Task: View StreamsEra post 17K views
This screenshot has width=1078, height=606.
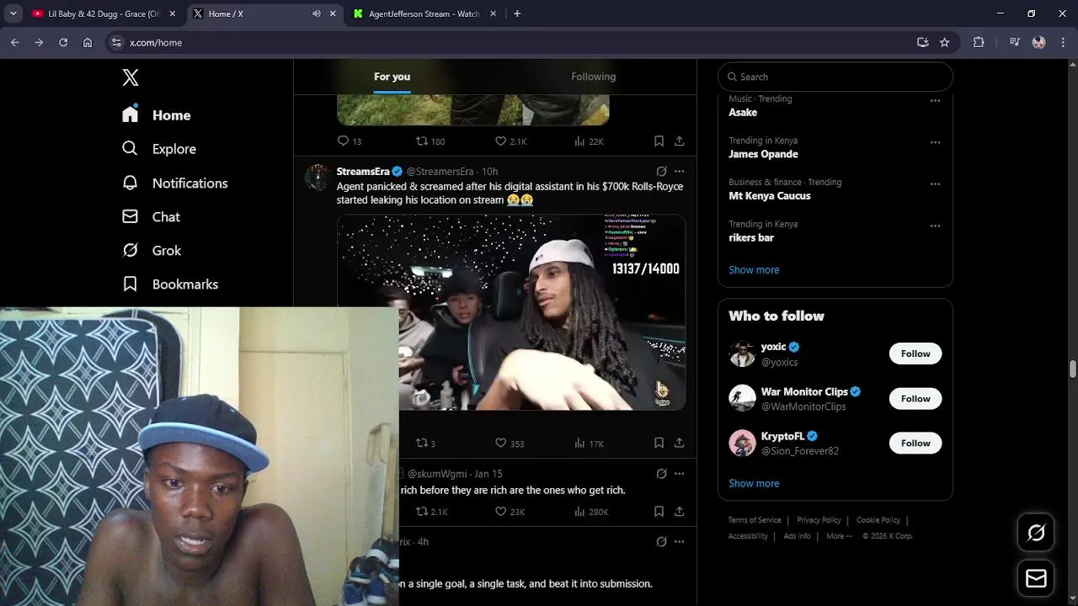Action: tap(589, 444)
